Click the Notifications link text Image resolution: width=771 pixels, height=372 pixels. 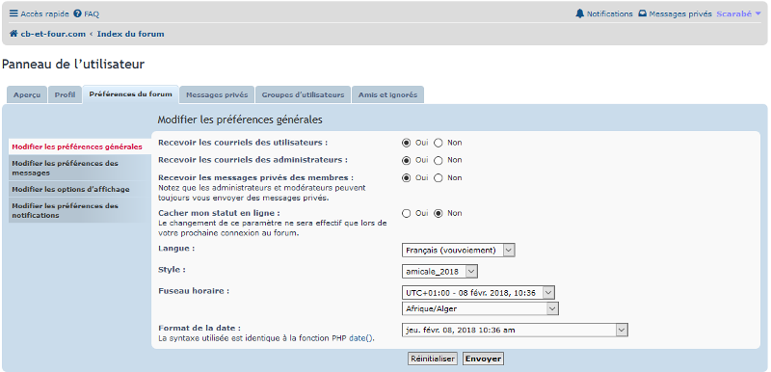pyautogui.click(x=610, y=13)
